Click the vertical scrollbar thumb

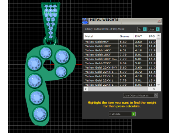coord(159,45)
